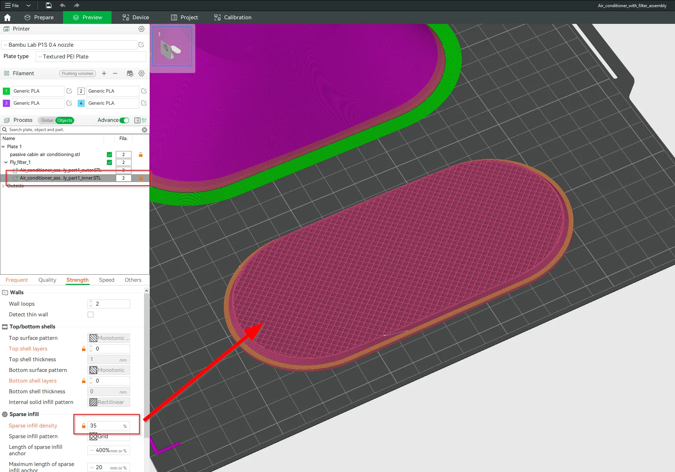Image resolution: width=675 pixels, height=472 pixels.
Task: Select the Plate 1 thumbnail
Action: (x=172, y=46)
